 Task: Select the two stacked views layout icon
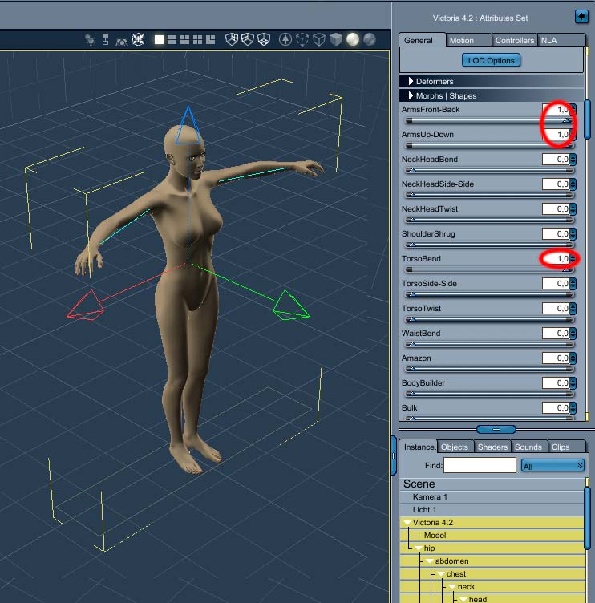pyautogui.click(x=172, y=39)
